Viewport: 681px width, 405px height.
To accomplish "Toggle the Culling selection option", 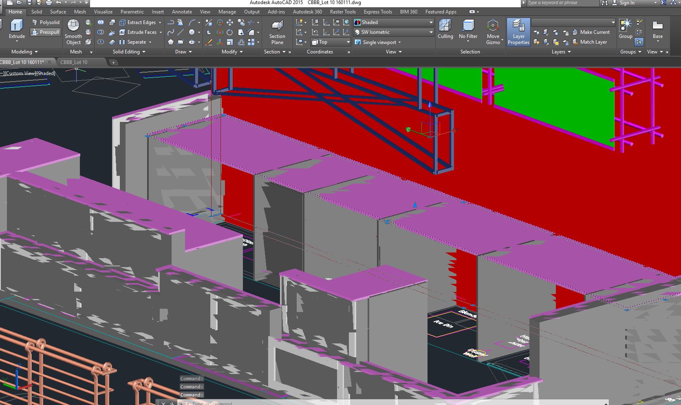I will tap(445, 29).
